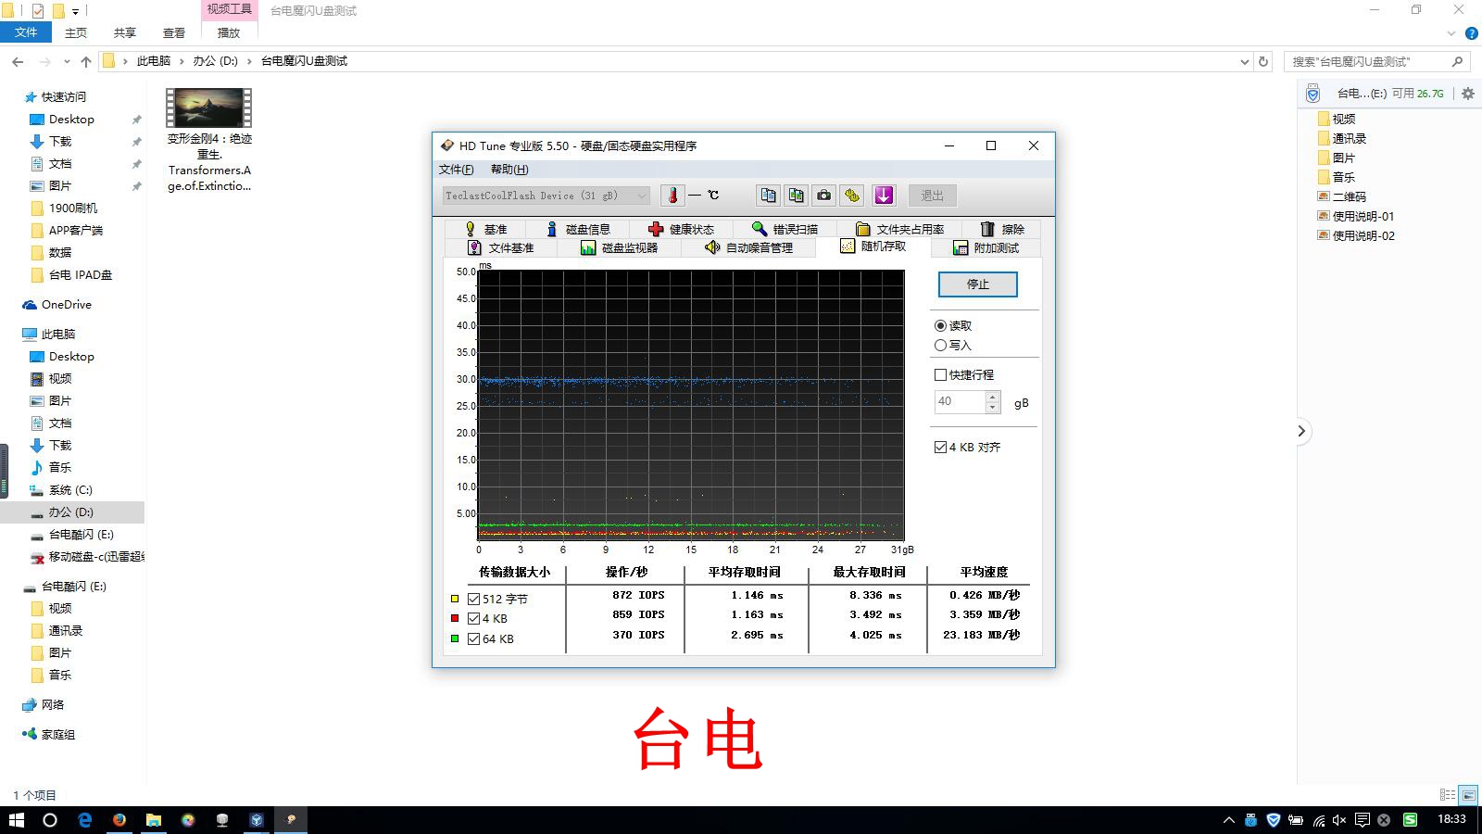Switch to the 磁盘信息 tab
The image size is (1482, 834).
pyautogui.click(x=552, y=228)
